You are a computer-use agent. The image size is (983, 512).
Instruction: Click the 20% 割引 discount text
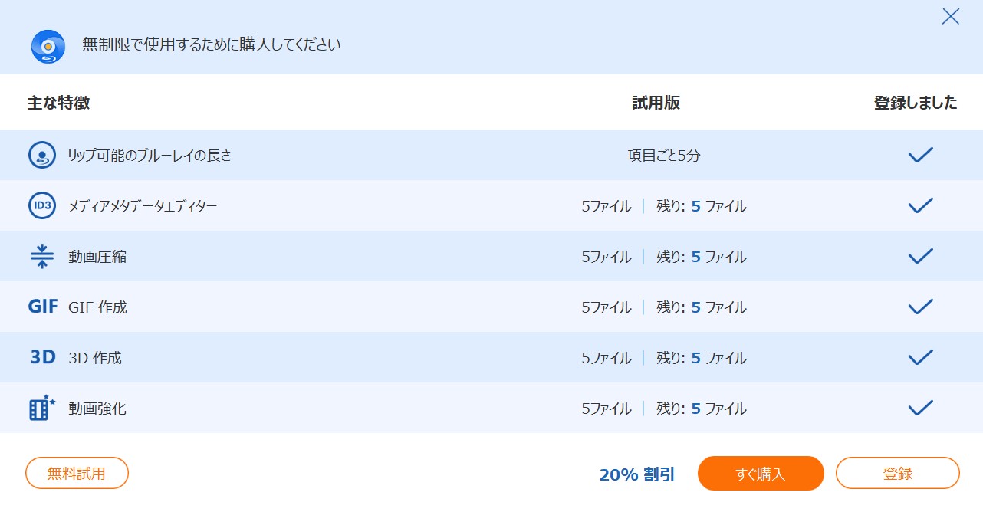coord(636,474)
